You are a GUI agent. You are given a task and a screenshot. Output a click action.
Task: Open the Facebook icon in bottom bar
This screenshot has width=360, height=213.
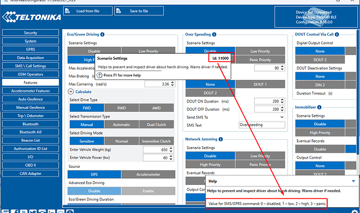(x=15, y=211)
